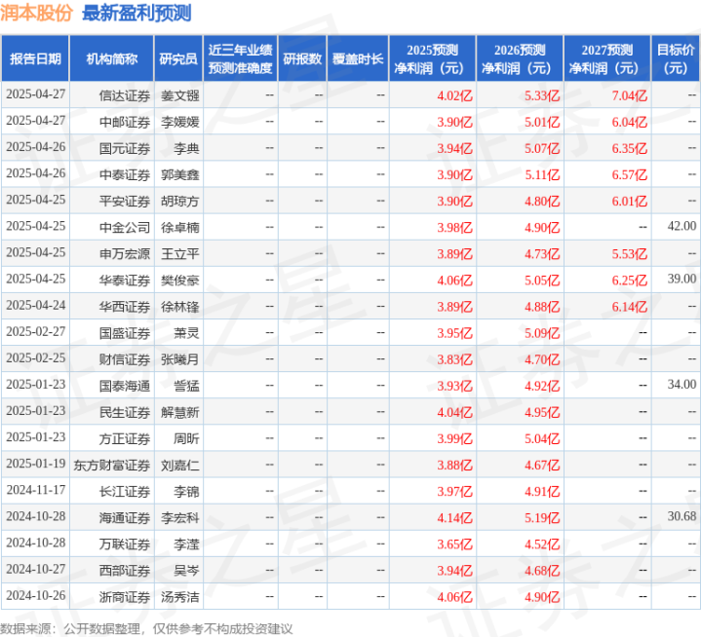Select the 2027预测净利润 column header

point(606,58)
